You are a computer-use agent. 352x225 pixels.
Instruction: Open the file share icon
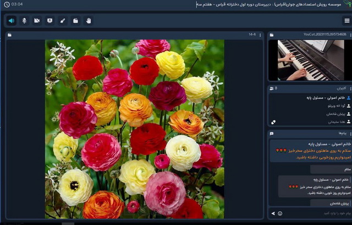point(75,21)
